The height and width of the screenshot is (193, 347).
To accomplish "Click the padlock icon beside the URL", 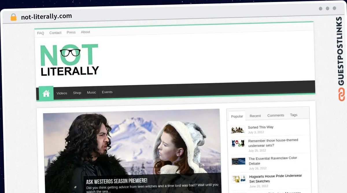I will tap(13, 17).
